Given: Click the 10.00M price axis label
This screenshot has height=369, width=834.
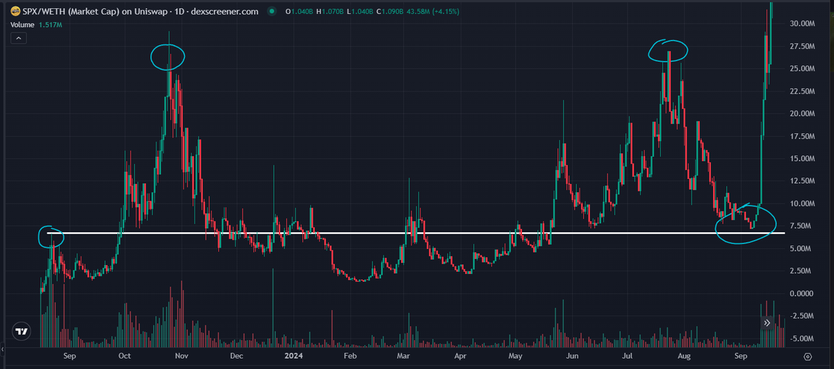Looking at the screenshot, I should pos(801,204).
